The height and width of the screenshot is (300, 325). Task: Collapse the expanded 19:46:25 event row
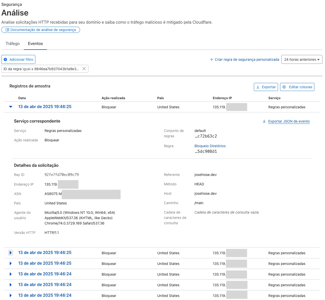pos(11,107)
